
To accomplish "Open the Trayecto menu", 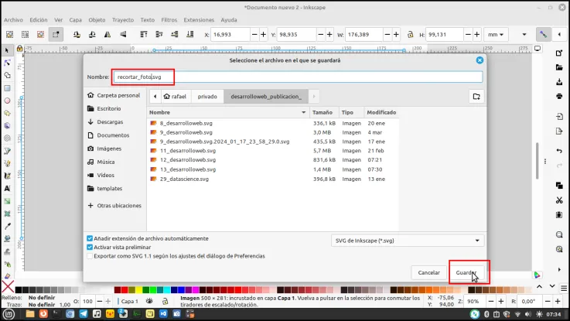I will tap(123, 20).
